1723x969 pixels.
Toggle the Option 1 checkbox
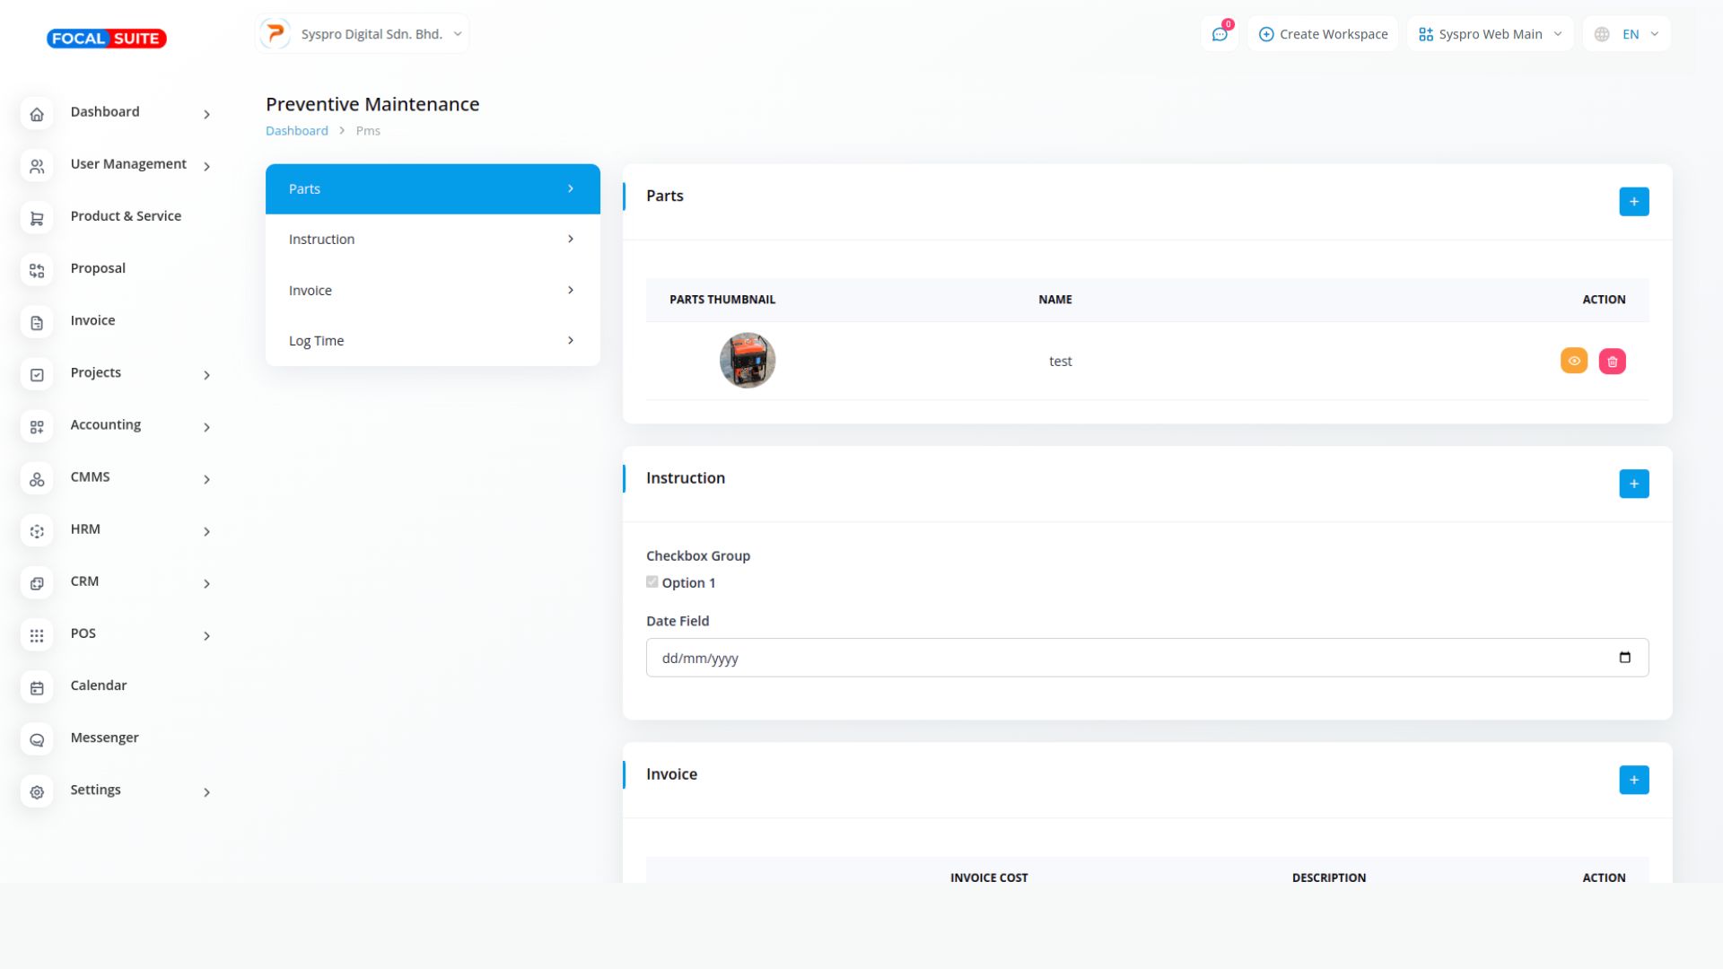(x=652, y=582)
